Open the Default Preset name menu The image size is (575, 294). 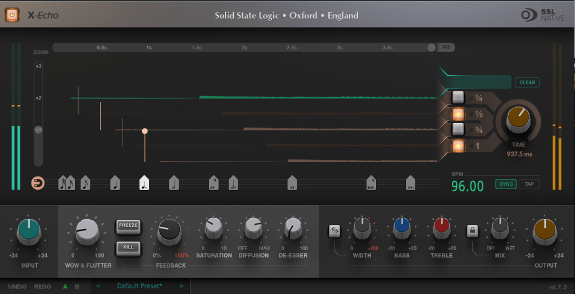(139, 286)
